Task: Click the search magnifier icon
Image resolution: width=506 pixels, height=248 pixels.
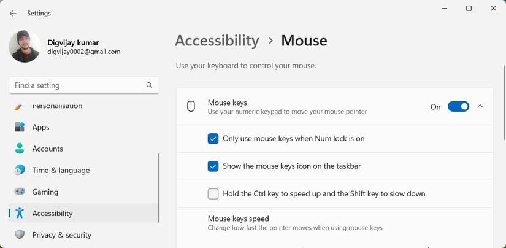Action: tap(149, 85)
